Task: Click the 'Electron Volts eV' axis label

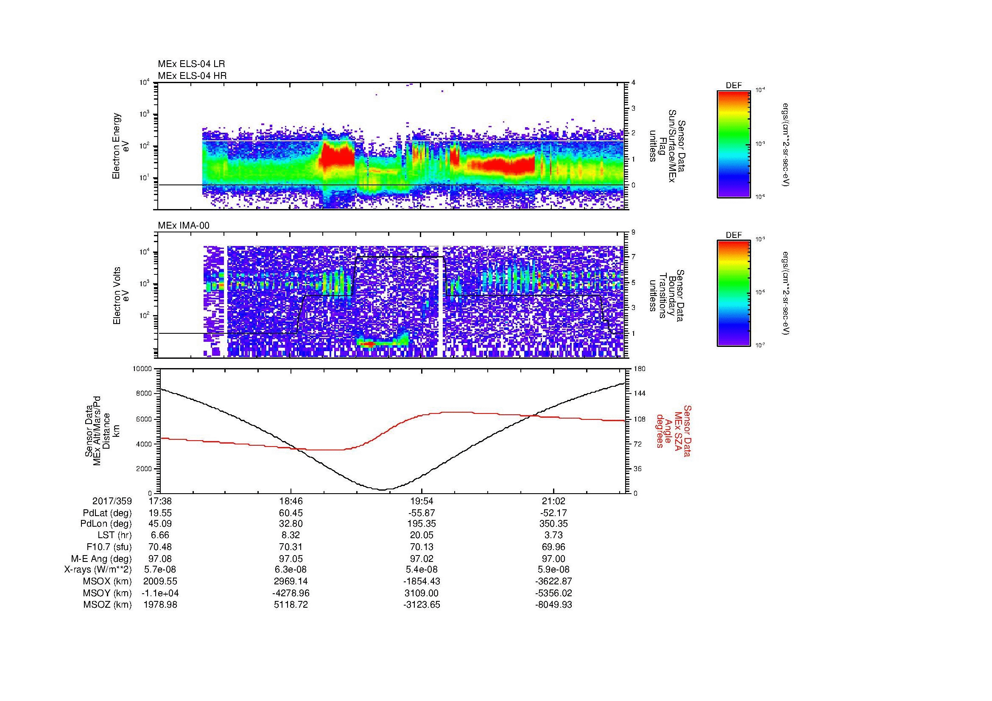Action: 120,296
